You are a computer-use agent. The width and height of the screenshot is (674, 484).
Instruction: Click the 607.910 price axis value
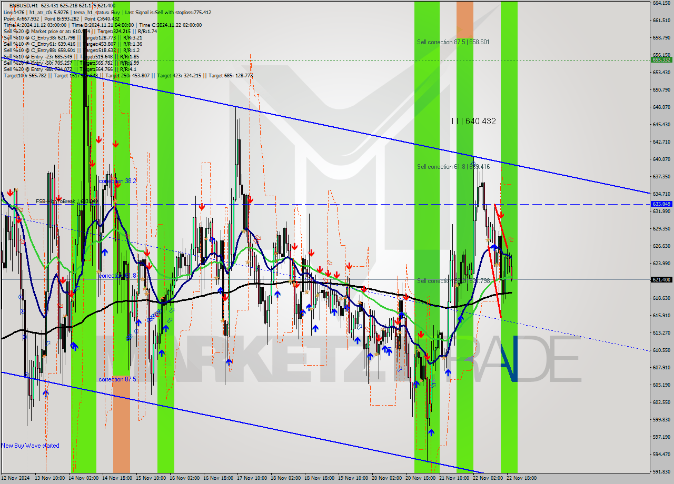pos(661,367)
